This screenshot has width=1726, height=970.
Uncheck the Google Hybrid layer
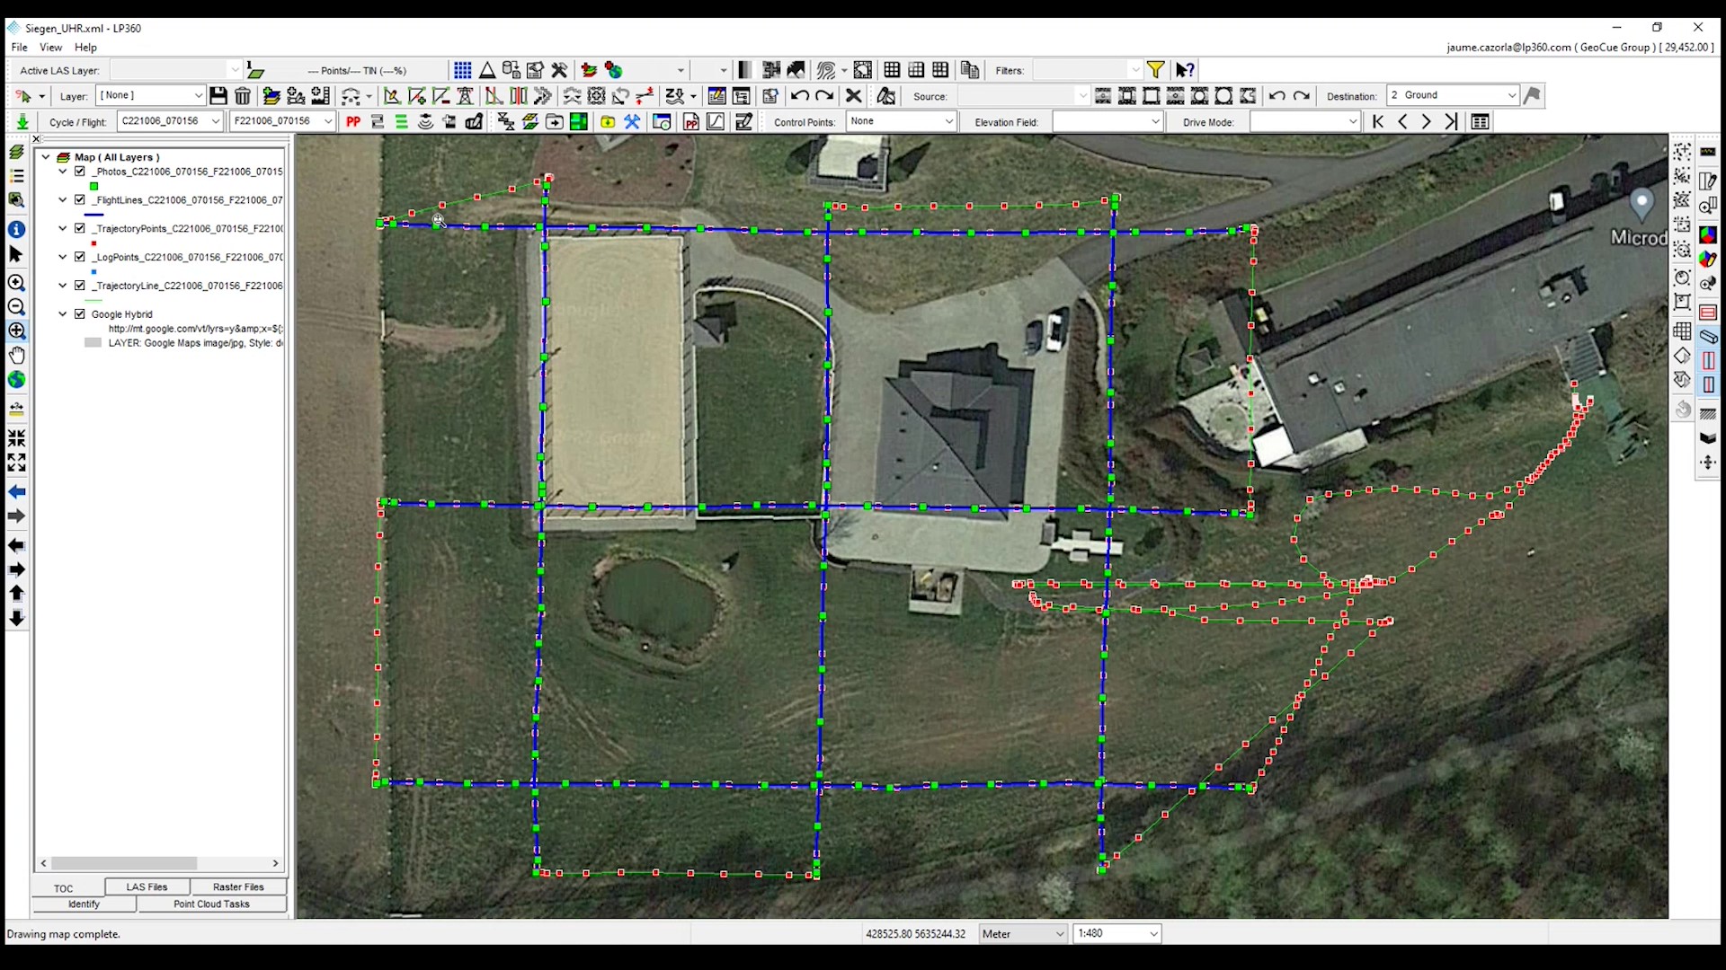[80, 314]
